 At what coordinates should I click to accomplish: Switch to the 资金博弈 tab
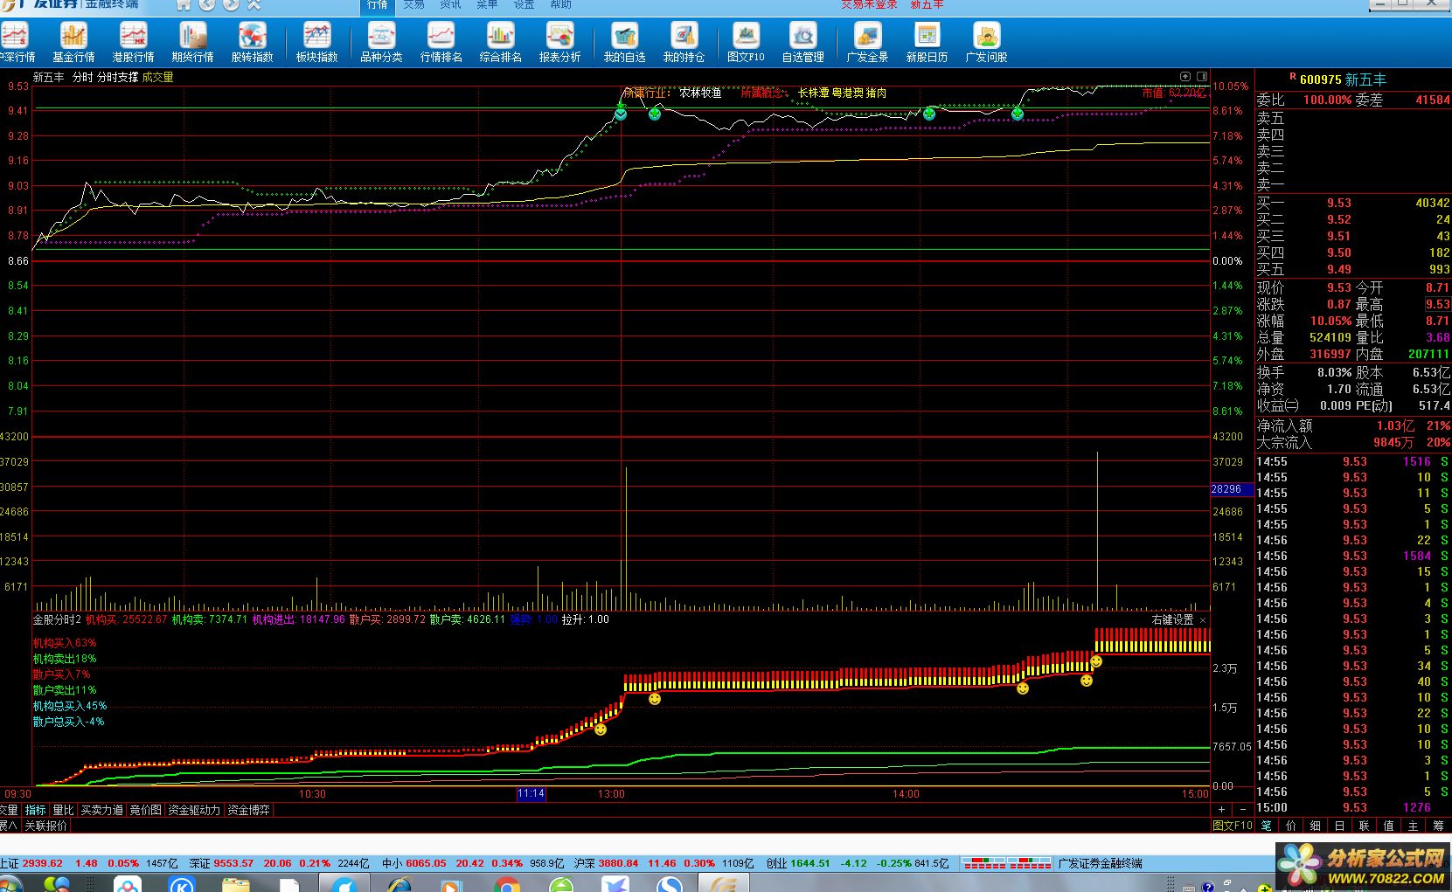click(x=249, y=811)
